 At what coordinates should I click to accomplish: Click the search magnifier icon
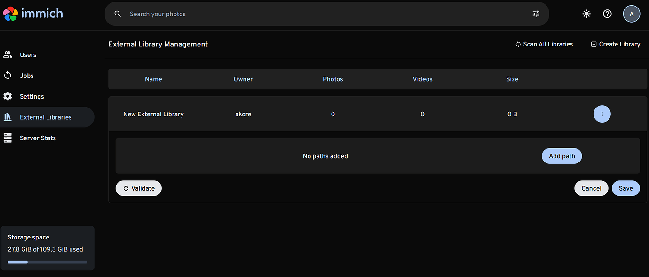(118, 14)
